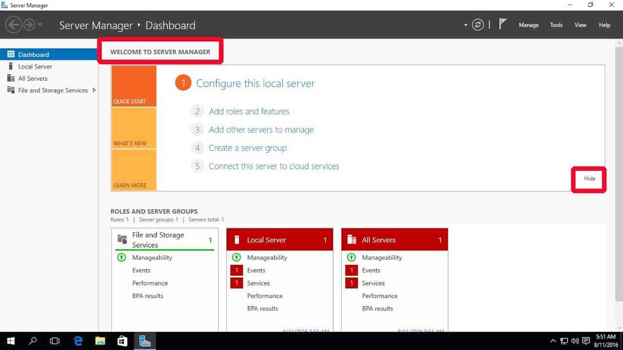Click the All Servers tile icon

352,240
